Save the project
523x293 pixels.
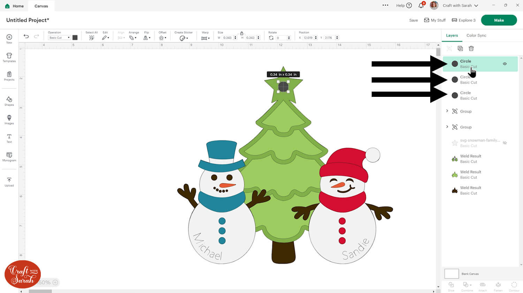414,20
